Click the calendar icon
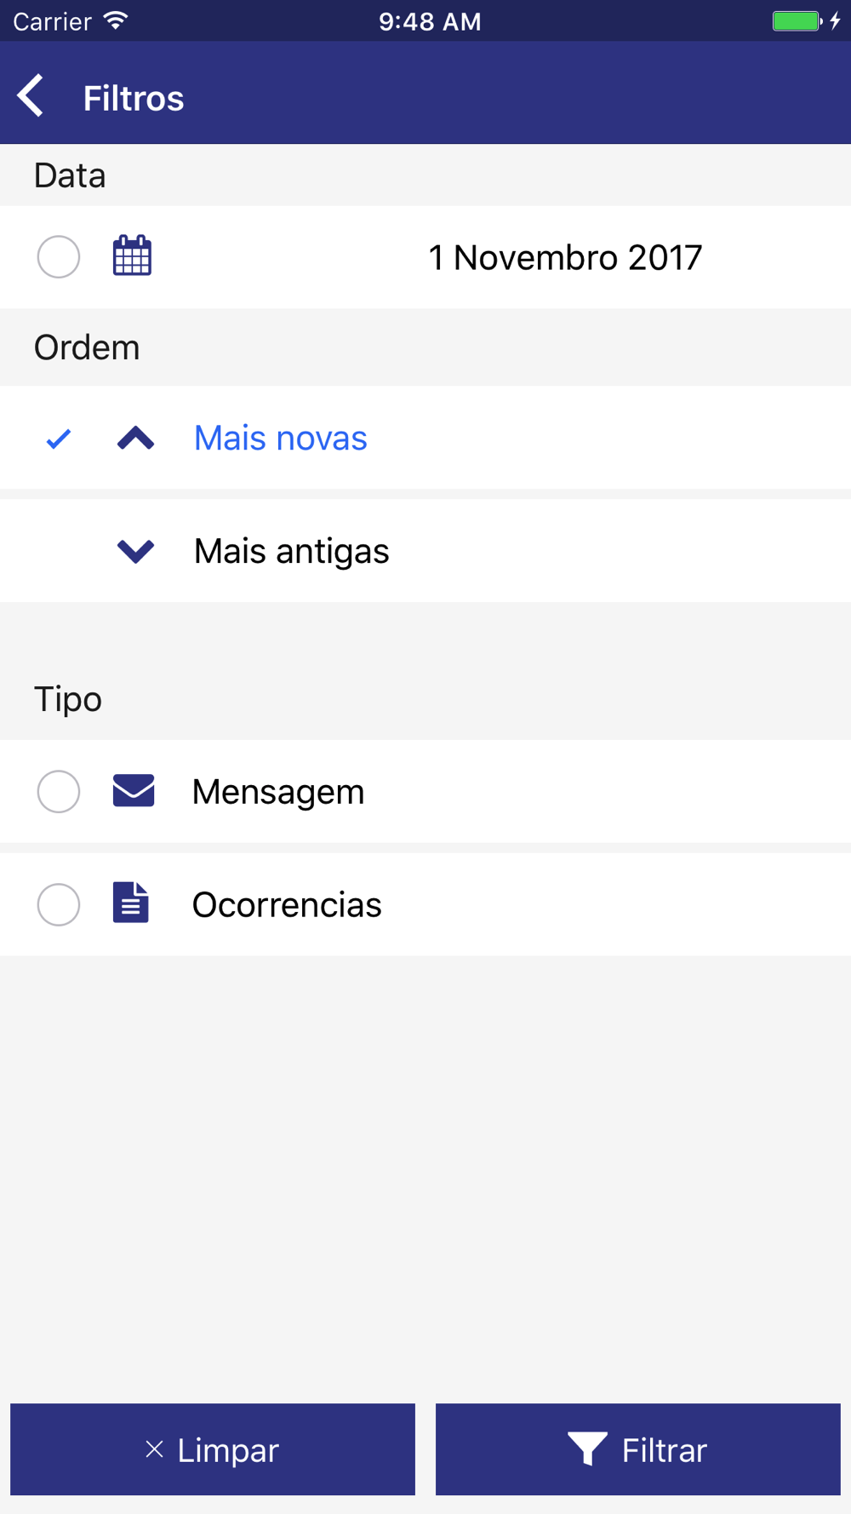The width and height of the screenshot is (851, 1514). (132, 256)
